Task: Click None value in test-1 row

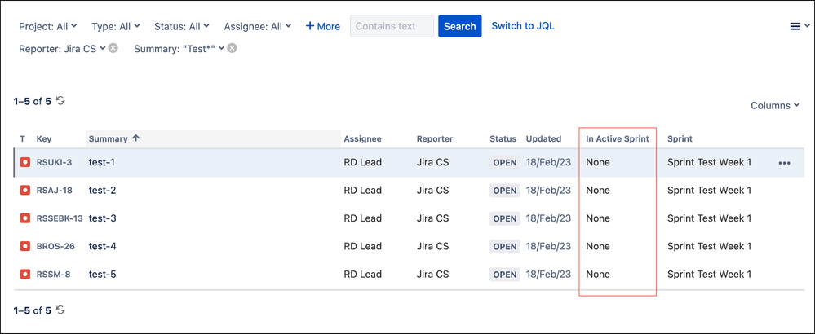Action: (x=598, y=162)
